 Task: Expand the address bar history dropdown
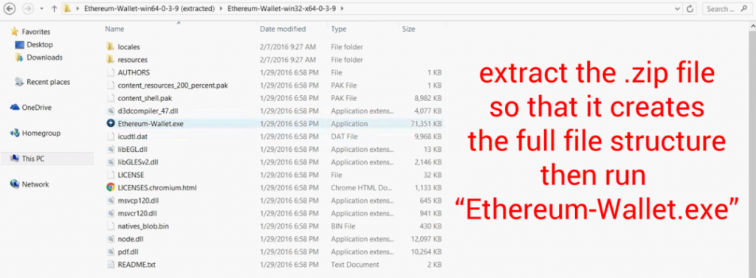(x=678, y=9)
